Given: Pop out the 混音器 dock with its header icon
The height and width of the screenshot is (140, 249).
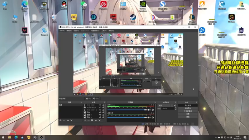Looking at the screenshot, I should pos(155,102).
